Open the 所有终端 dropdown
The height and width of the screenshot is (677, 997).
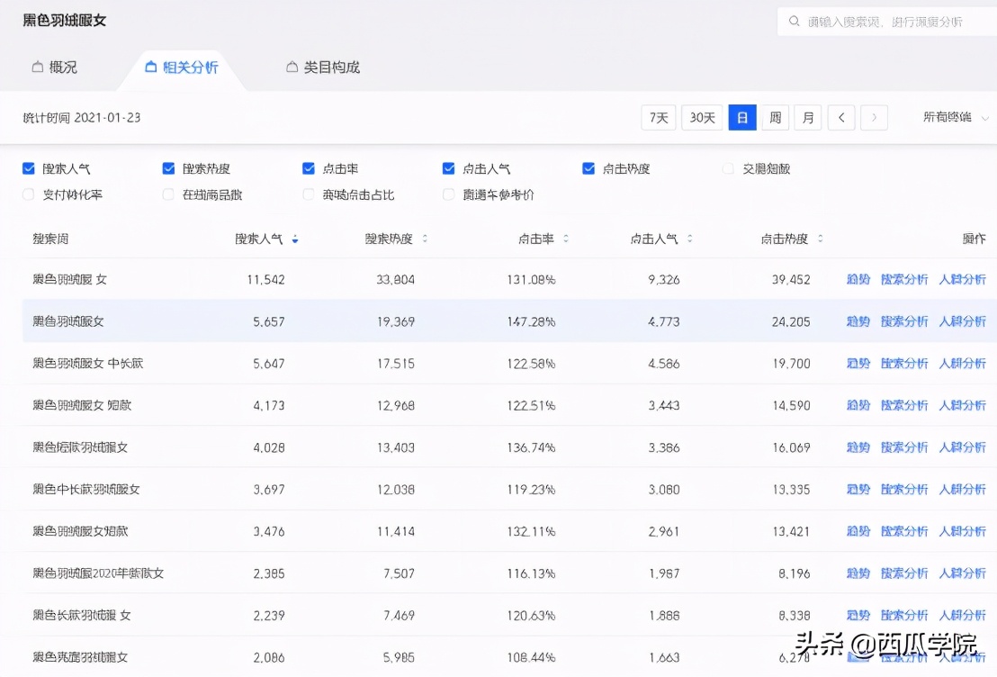[x=956, y=118]
